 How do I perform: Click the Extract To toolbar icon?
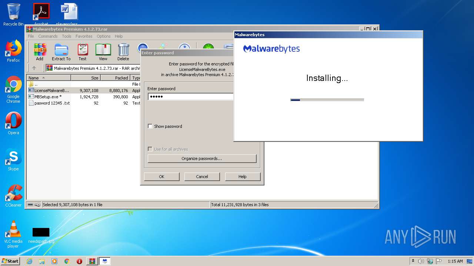61,52
